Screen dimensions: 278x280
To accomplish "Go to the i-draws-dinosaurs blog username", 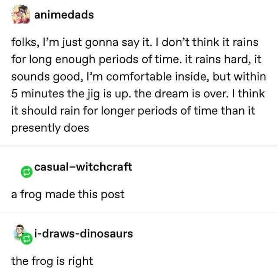I will pos(83,233).
